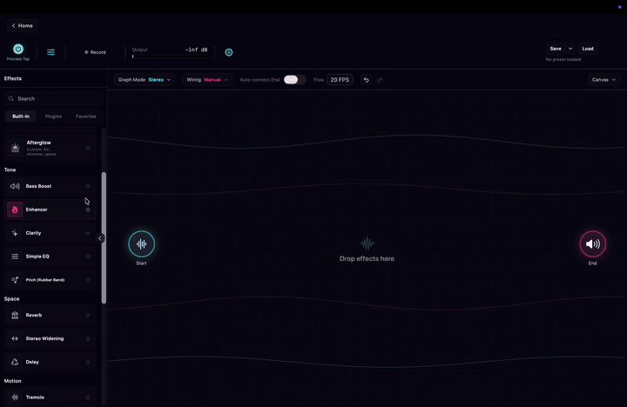This screenshot has width=627, height=407.
Task: Click the undo arrow icon
Action: click(366, 80)
